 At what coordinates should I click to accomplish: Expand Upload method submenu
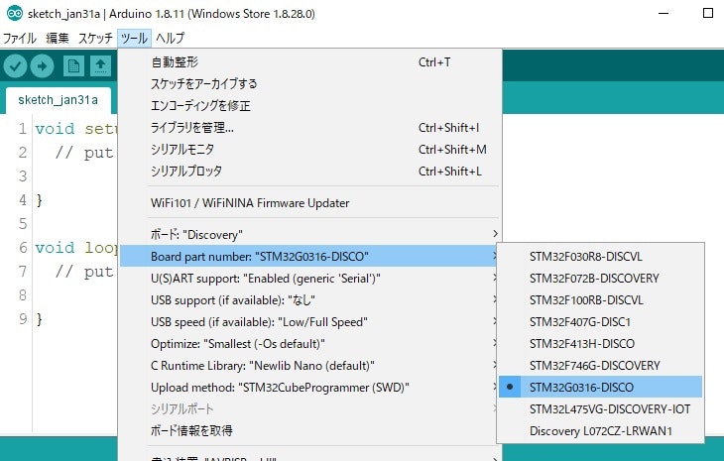pyautogui.click(x=310, y=388)
